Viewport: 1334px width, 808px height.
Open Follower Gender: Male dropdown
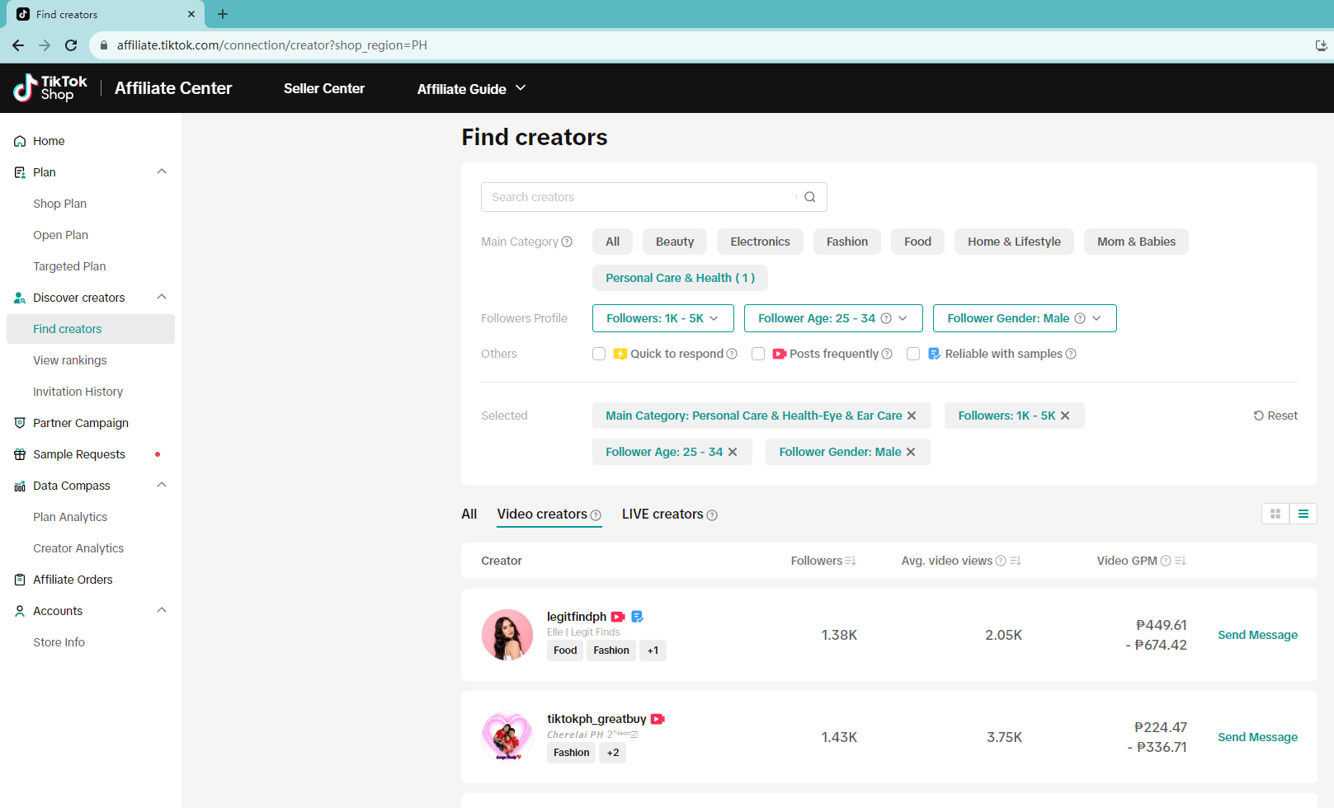point(1025,318)
